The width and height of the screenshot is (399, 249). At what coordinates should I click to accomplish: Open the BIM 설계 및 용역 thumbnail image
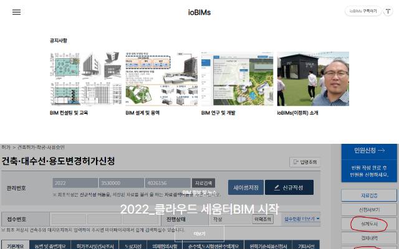tap(161, 79)
